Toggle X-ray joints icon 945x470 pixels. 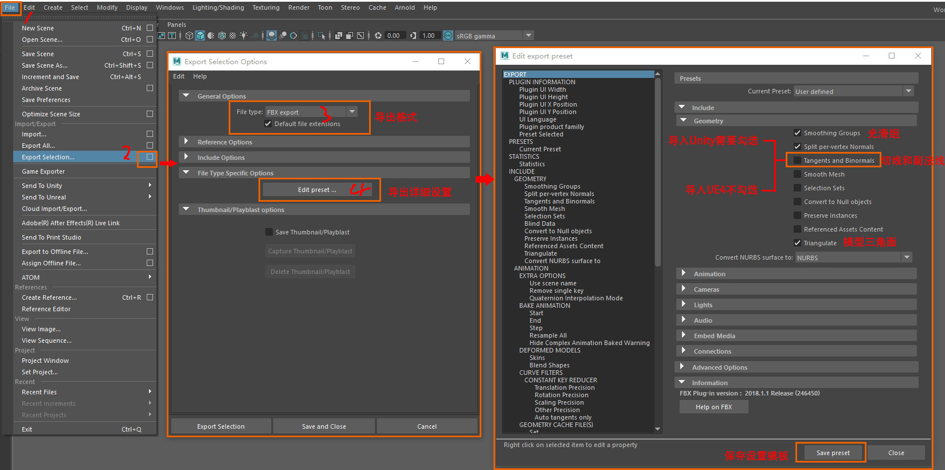point(360,36)
